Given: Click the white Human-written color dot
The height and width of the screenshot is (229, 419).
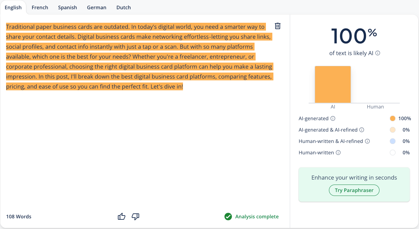Looking at the screenshot, I should click(393, 153).
